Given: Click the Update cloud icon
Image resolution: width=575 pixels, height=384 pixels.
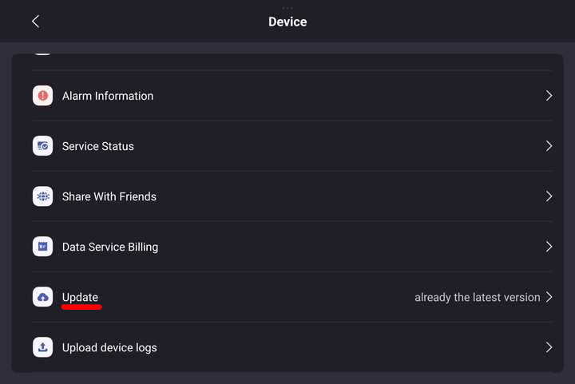Looking at the screenshot, I should [42, 297].
